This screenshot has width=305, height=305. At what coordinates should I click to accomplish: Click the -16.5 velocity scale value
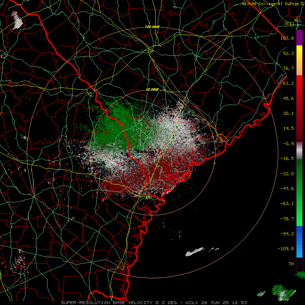pos(287,159)
